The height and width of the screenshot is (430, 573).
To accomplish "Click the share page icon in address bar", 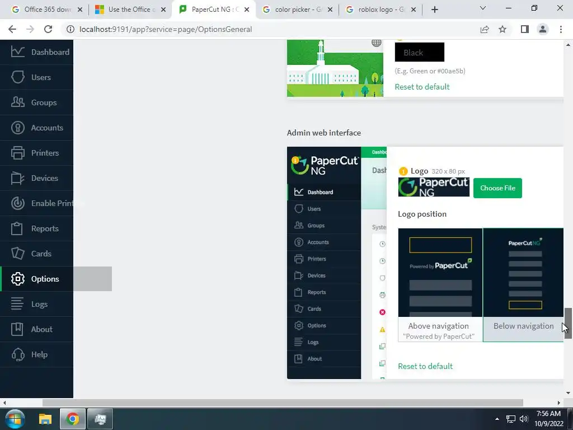I will pyautogui.click(x=485, y=29).
